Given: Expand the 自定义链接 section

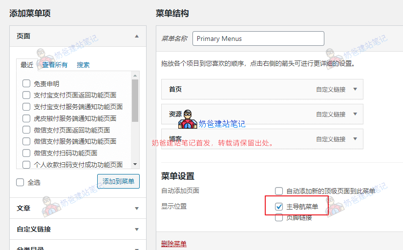Looking at the screenshot, I should tap(137, 229).
